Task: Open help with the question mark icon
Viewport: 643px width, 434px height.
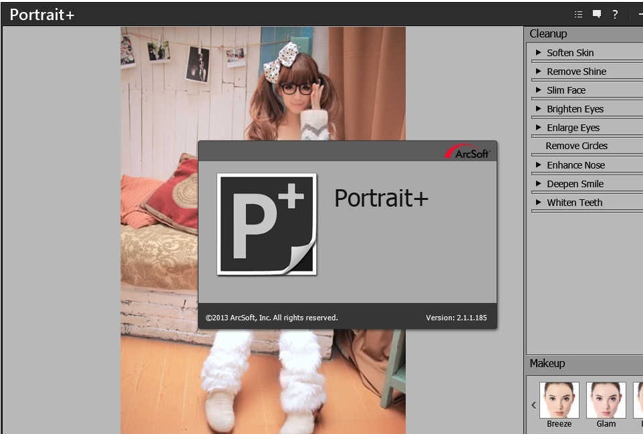Action: point(615,14)
